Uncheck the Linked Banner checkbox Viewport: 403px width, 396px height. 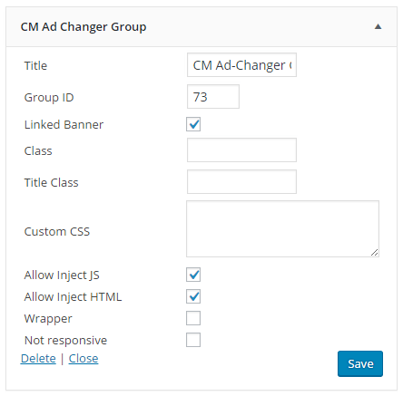(x=193, y=124)
